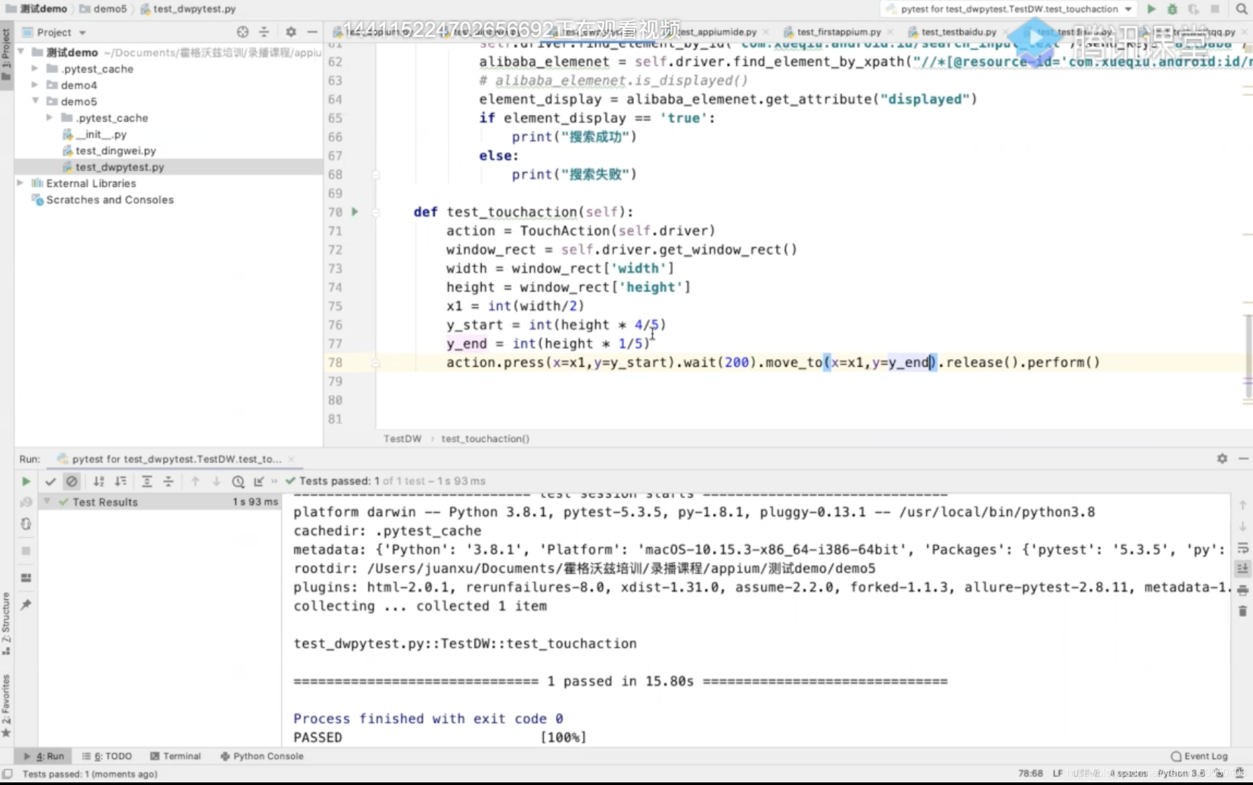
Task: Start debugging with the green bug icon
Action: [x=1172, y=9]
